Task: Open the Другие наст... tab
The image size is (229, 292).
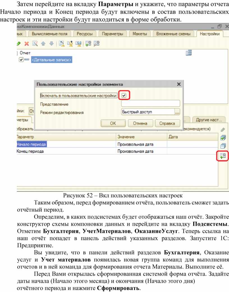Action: 209,120
